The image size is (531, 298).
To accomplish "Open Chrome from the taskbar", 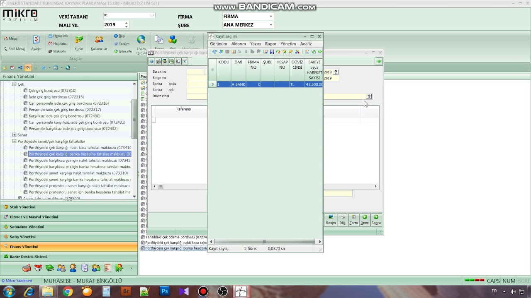I will [x=67, y=291].
